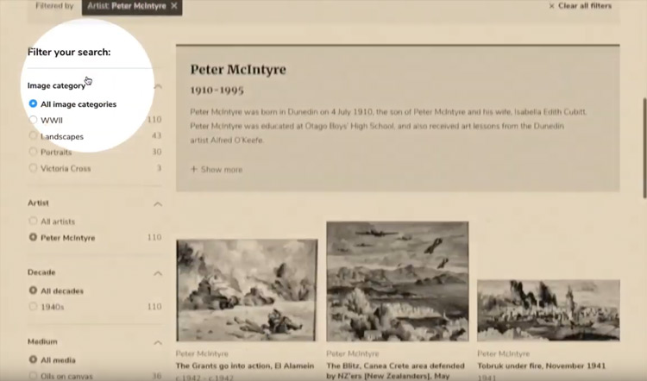Click the Filter your search heading
The height and width of the screenshot is (381, 647).
point(69,52)
